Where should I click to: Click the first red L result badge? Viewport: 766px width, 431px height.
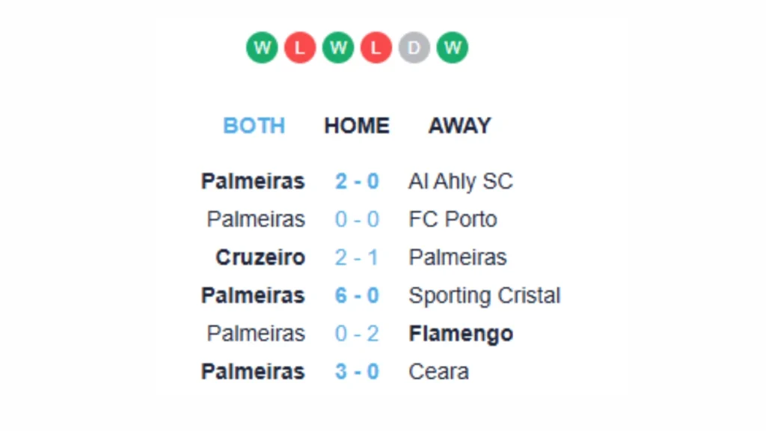click(x=300, y=47)
